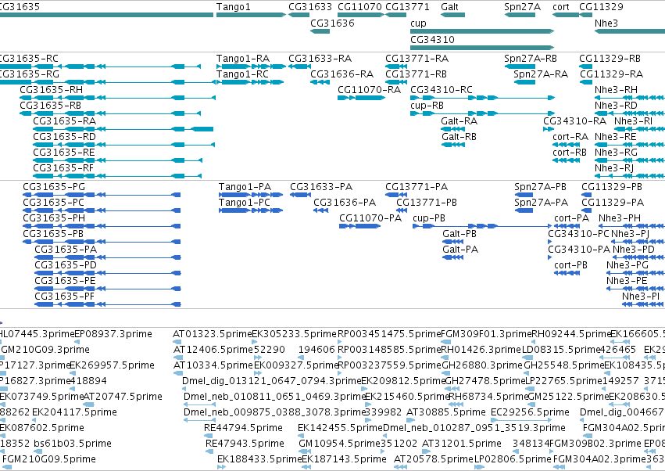
Task: Click the EC29256.5prime EST label
Action: (530, 412)
